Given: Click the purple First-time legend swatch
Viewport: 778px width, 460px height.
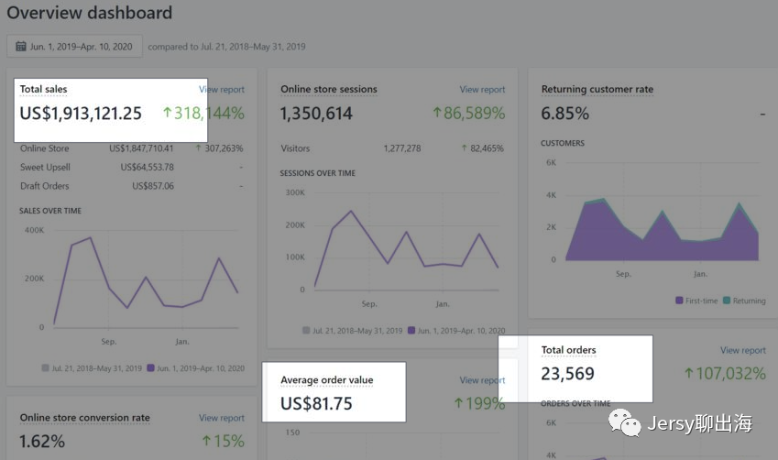Looking at the screenshot, I should pos(679,301).
